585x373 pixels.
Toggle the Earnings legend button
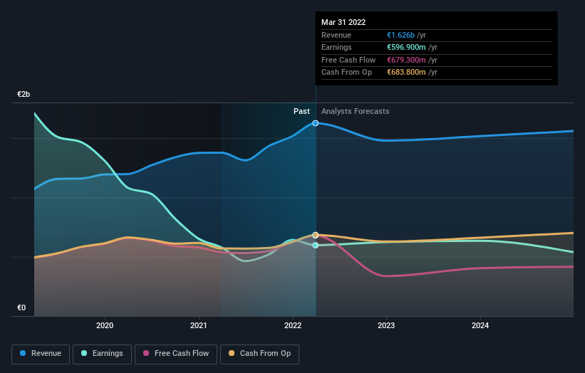coord(102,354)
